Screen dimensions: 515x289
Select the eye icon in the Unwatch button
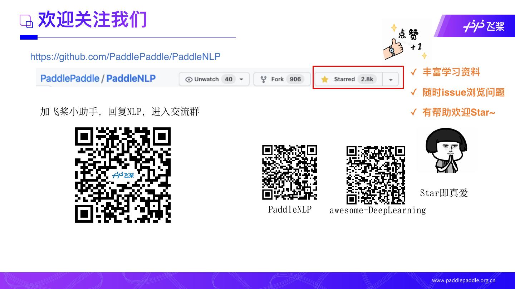[x=190, y=79]
